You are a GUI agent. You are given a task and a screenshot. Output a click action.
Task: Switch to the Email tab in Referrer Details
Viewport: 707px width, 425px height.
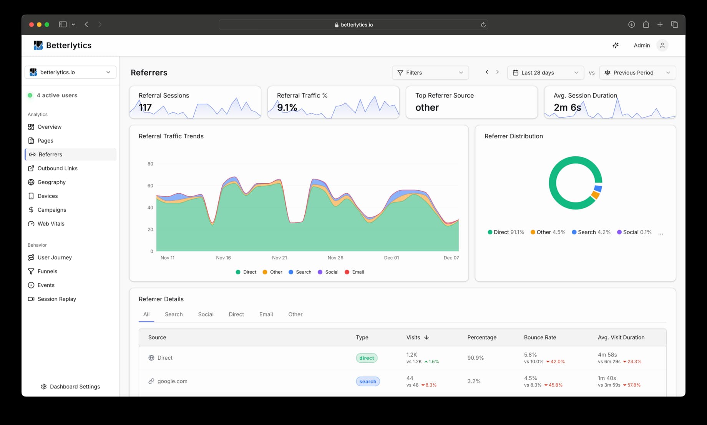click(266, 314)
